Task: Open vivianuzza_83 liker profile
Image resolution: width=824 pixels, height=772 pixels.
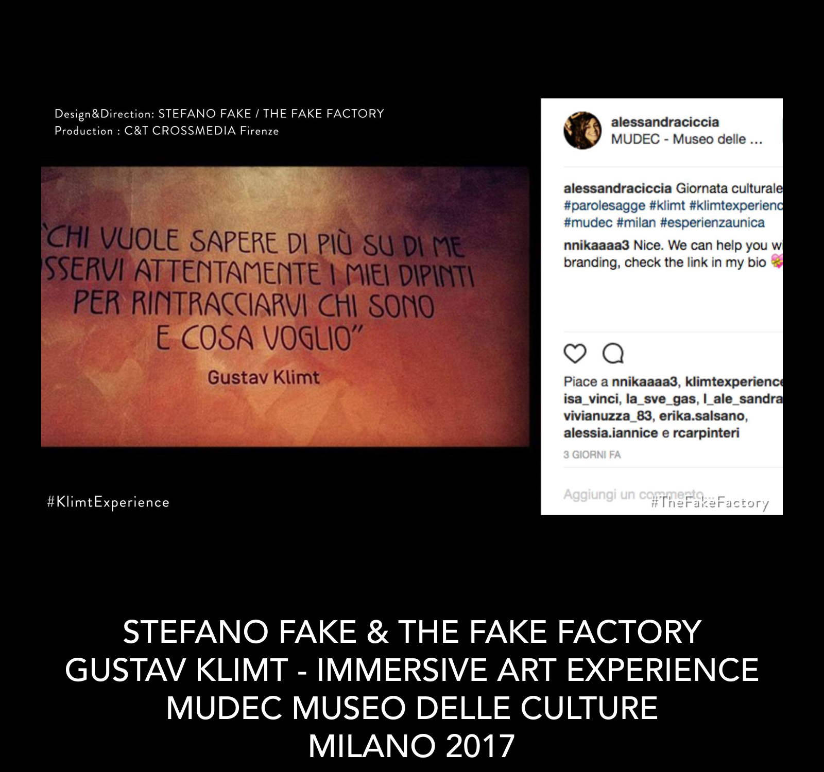Action: coord(607,416)
